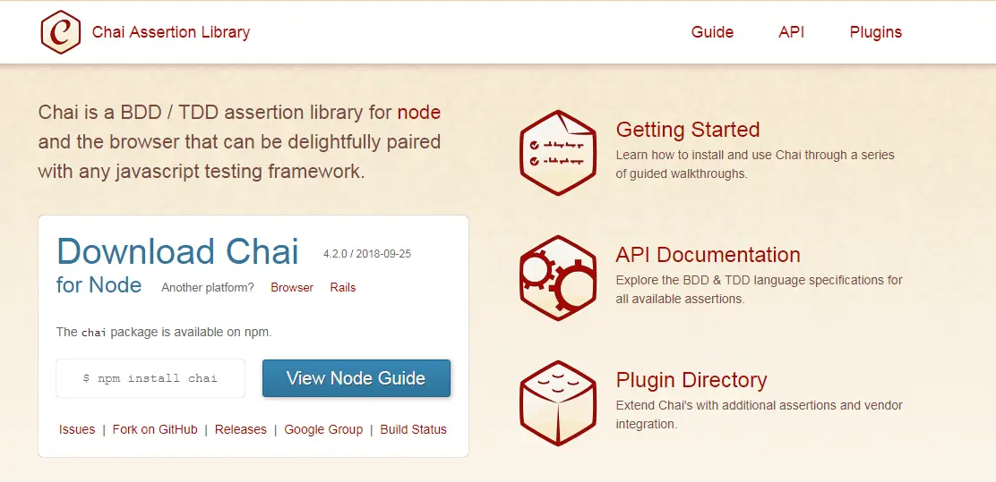
Task: Click the 'Learn how to install' description
Action: pos(755,165)
